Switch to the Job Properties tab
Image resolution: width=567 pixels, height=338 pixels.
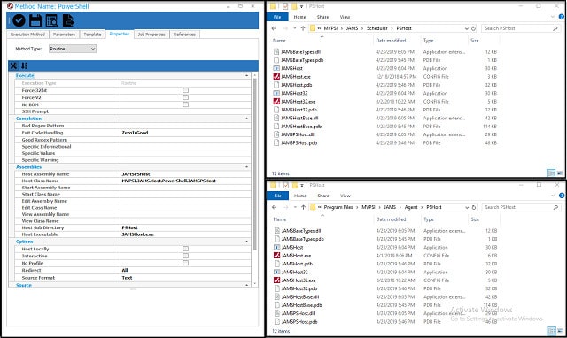click(x=151, y=35)
